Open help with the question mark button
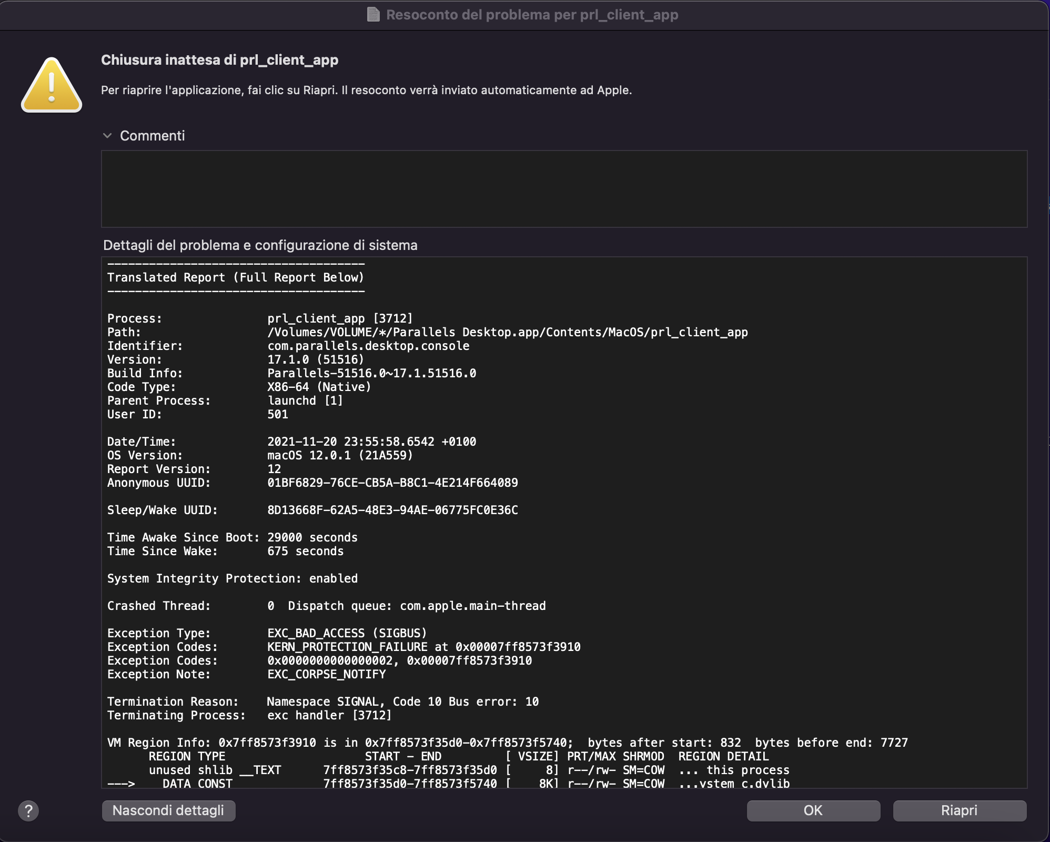Screen dimensions: 1050x842 (28, 811)
